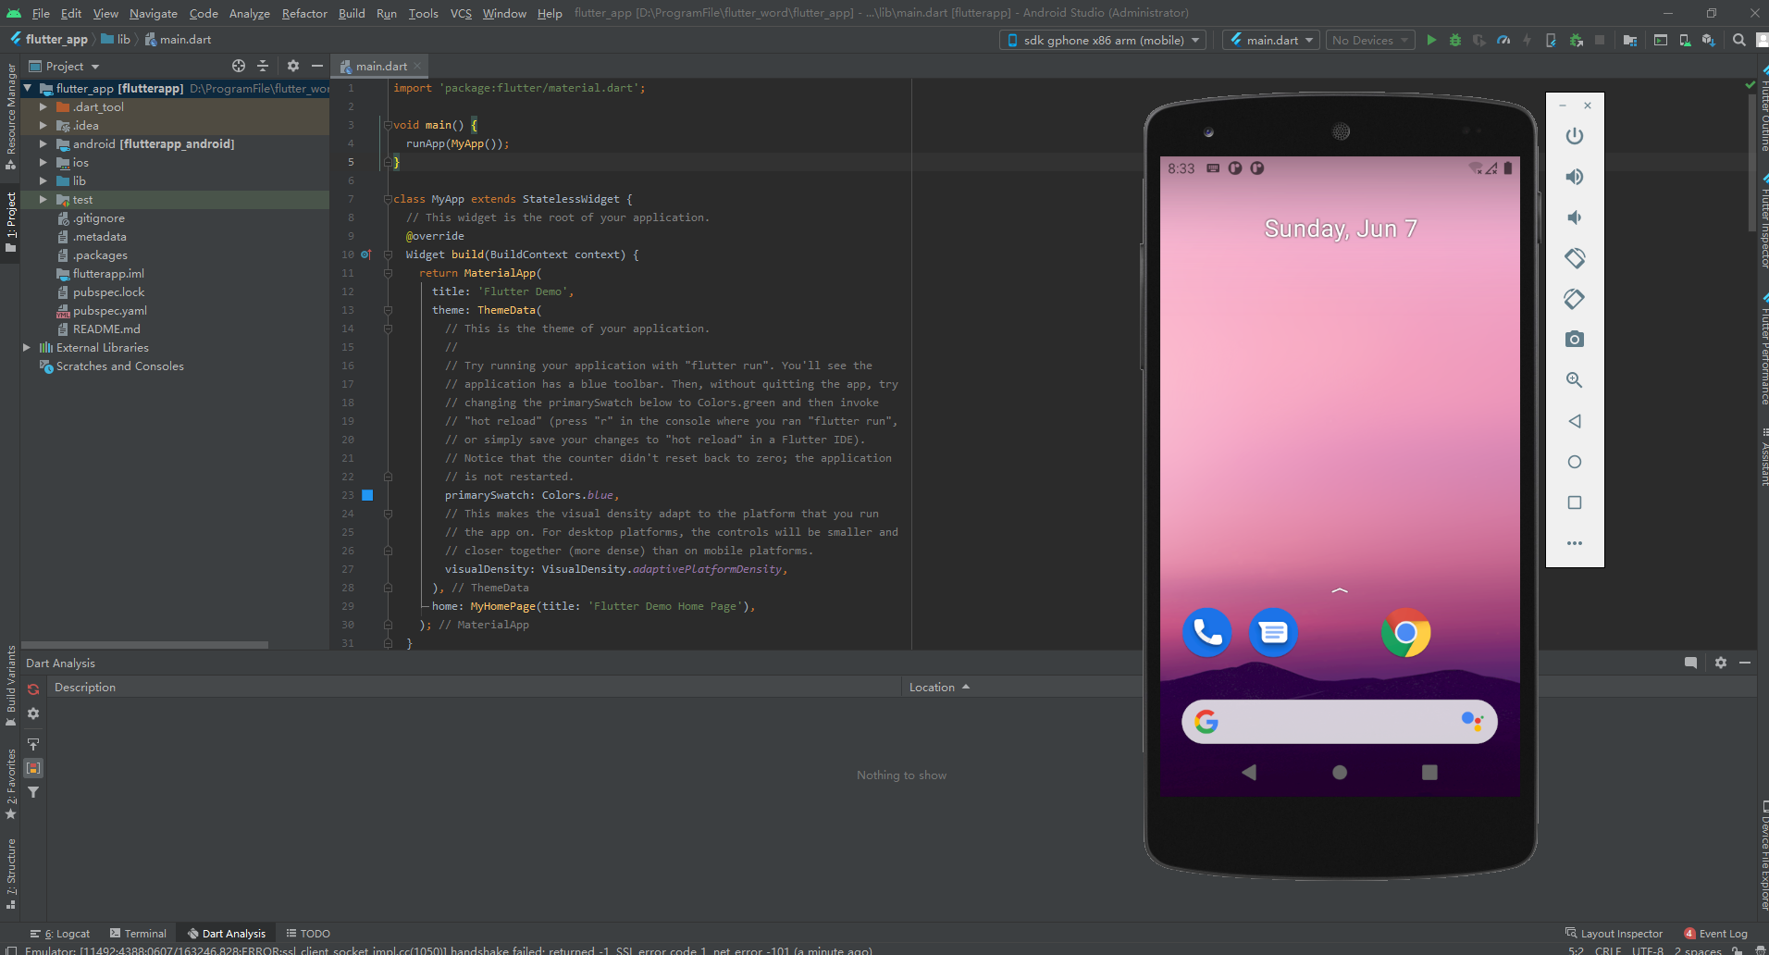Image resolution: width=1769 pixels, height=955 pixels.
Task: Switch to the Terminal tool tab
Action: click(138, 933)
